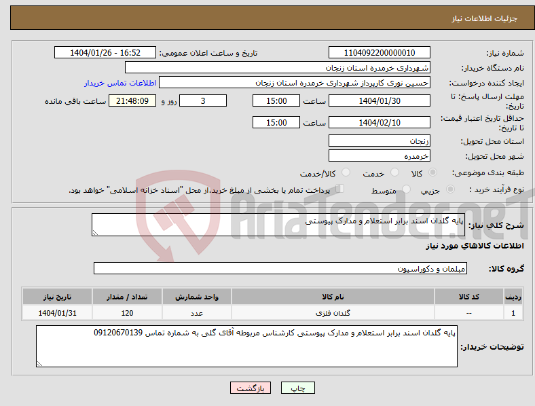Click the remaining time field 21:48:09
This screenshot has width=535, height=406.
click(132, 101)
